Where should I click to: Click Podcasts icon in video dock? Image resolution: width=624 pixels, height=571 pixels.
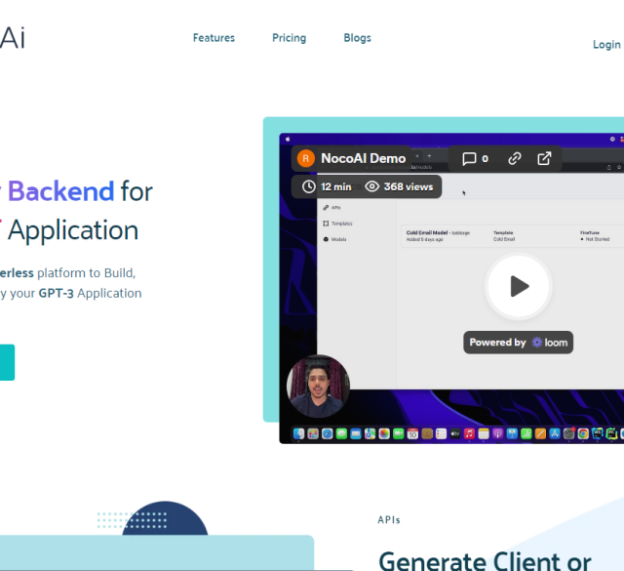coord(498,434)
